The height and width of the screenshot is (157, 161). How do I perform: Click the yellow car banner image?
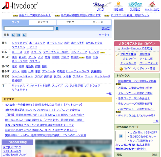[74, 148]
